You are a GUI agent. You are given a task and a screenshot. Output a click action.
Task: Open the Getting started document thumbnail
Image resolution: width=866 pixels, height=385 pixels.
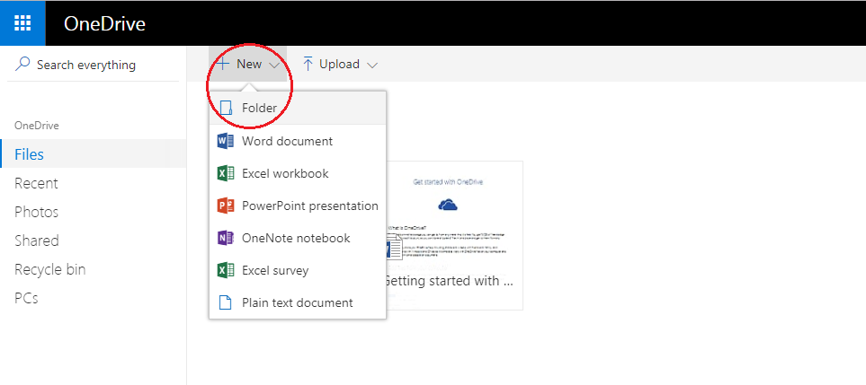coord(454,236)
